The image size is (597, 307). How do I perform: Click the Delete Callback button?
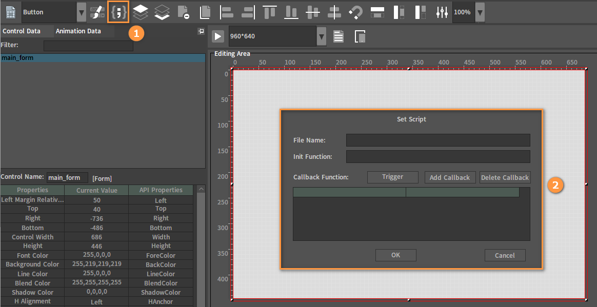505,177
